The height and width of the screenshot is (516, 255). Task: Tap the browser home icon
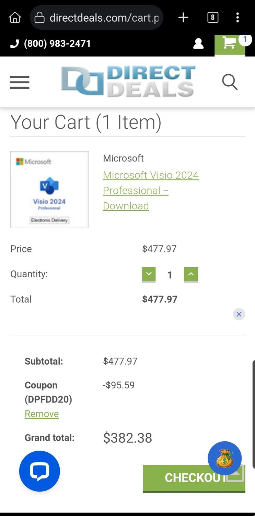coord(15,18)
